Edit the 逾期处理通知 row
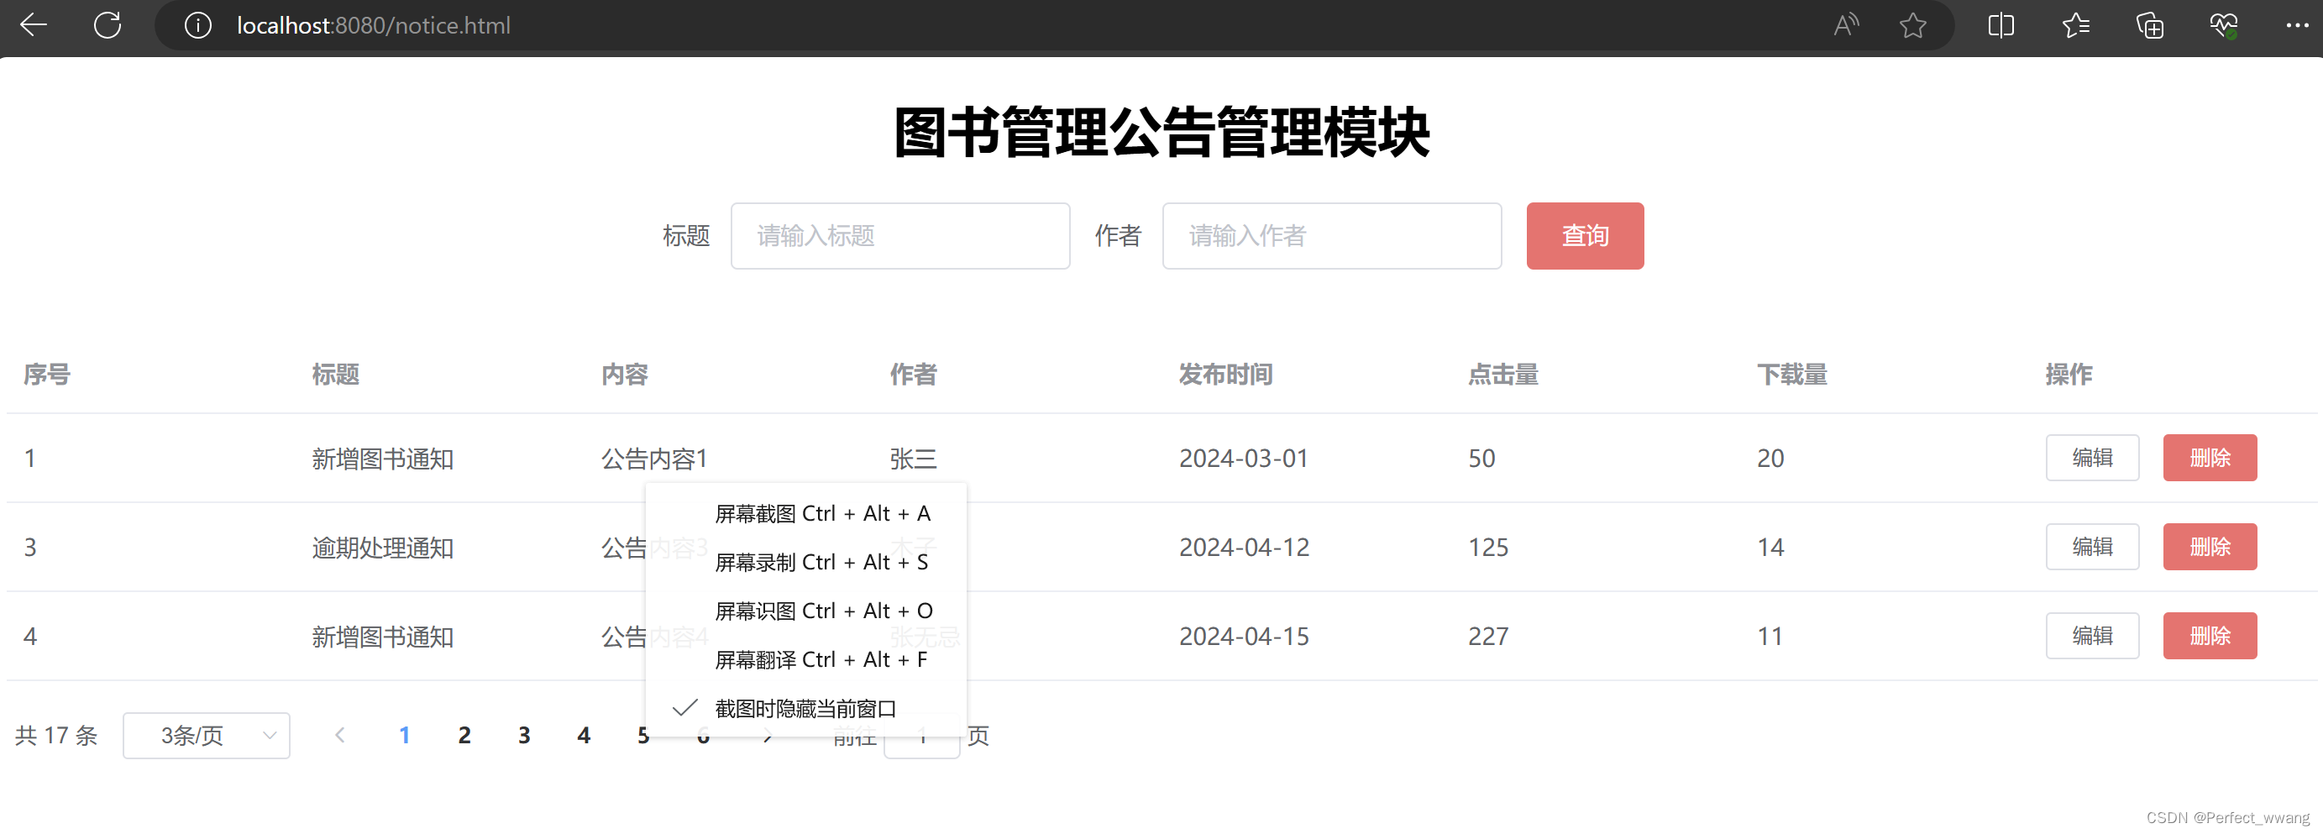2323x834 pixels. pyautogui.click(x=2092, y=547)
